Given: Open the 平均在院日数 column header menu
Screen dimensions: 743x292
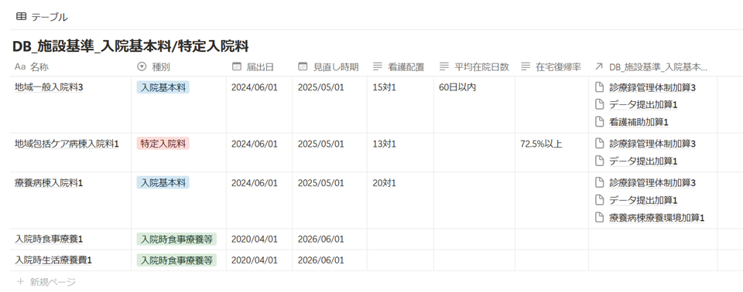Looking at the screenshot, I should 474,66.
